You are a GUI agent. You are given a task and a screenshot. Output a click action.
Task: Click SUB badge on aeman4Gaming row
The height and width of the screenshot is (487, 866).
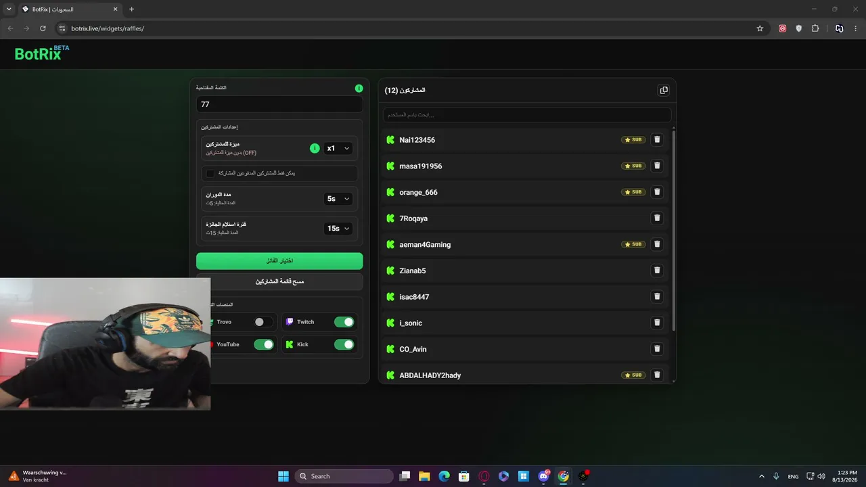(634, 244)
